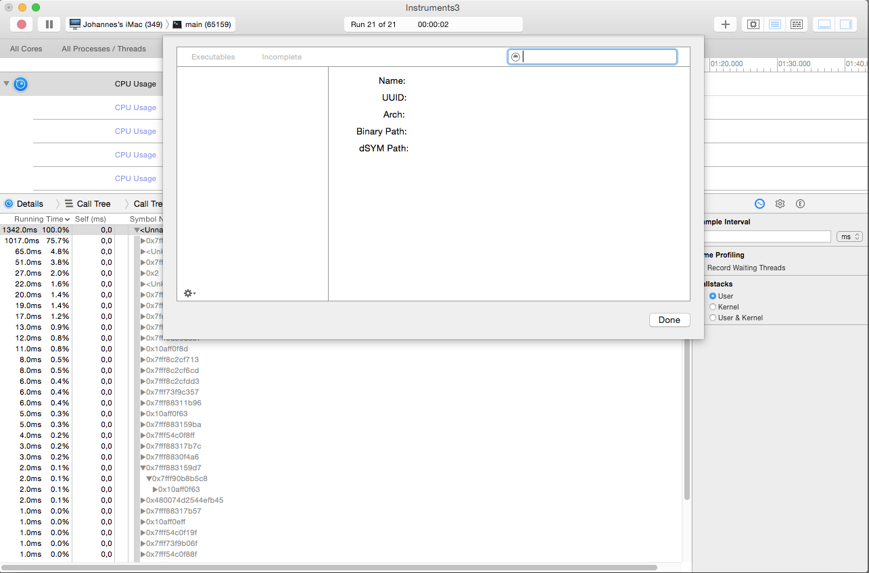This screenshot has height=573, width=869.
Task: Select the 0x480074d2544efb45 symbol row
Action: 184,500
